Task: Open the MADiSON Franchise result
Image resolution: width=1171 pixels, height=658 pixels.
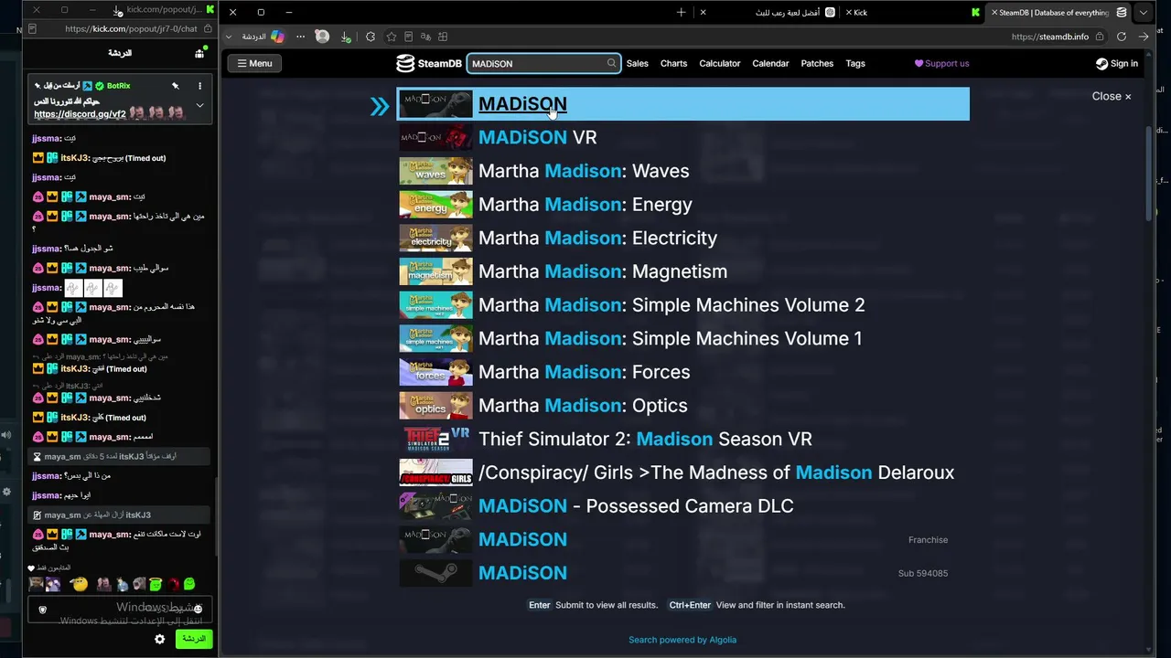Action: (x=682, y=540)
